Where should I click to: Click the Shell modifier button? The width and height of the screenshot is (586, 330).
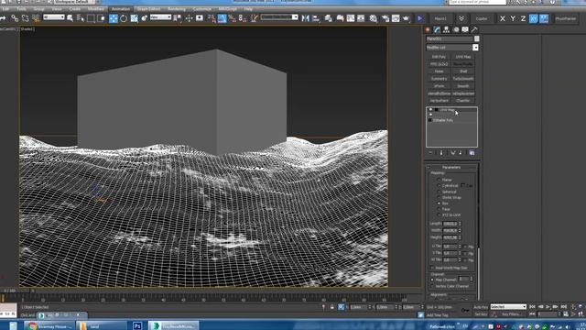[463, 71]
